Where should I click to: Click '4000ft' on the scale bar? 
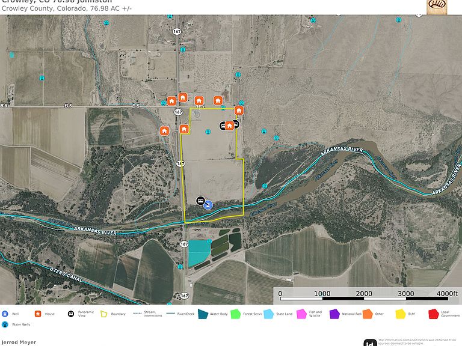[x=448, y=294]
